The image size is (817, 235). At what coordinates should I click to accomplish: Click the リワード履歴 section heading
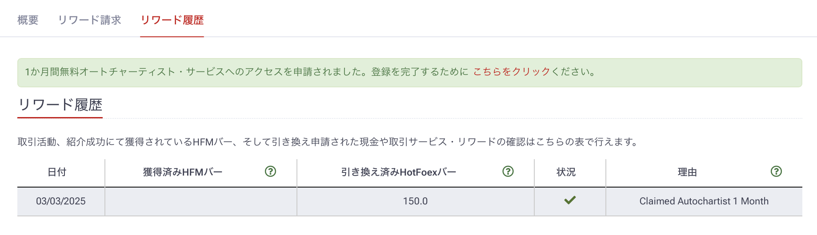pyautogui.click(x=60, y=105)
